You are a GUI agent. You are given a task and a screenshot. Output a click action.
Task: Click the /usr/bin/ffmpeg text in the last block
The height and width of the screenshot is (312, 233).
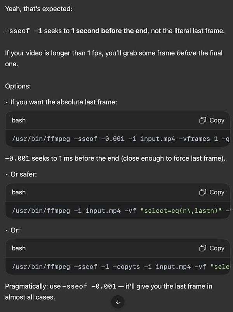pos(37,267)
